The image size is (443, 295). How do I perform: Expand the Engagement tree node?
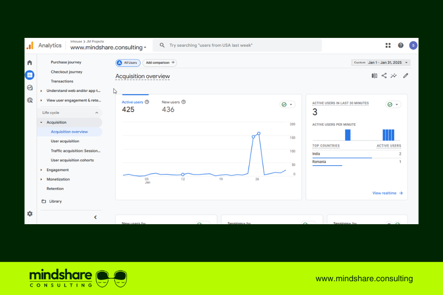[41, 170]
